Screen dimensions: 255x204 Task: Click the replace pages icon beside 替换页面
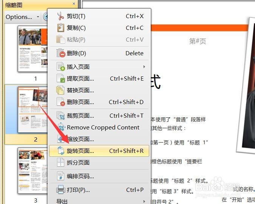point(60,90)
